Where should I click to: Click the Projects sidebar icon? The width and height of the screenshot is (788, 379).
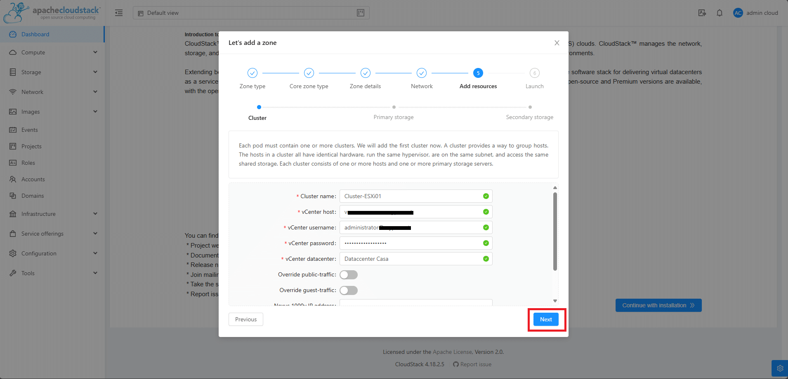tap(13, 146)
